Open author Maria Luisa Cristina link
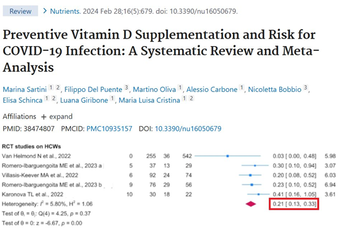Screen dimensions: 346x232 click(x=149, y=100)
